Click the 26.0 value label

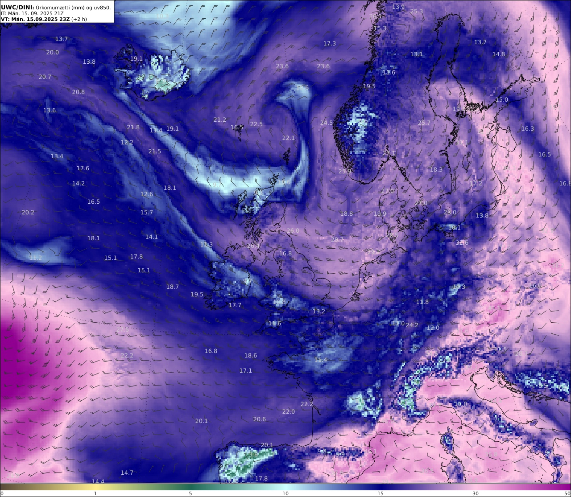(293, 231)
